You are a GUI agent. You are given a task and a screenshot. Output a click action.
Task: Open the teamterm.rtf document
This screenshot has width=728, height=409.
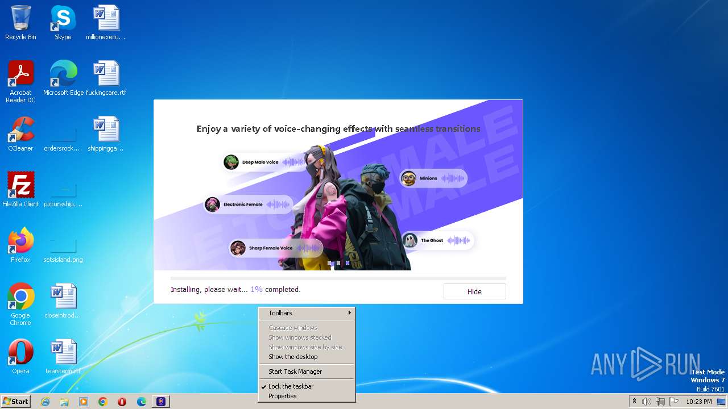63,357
